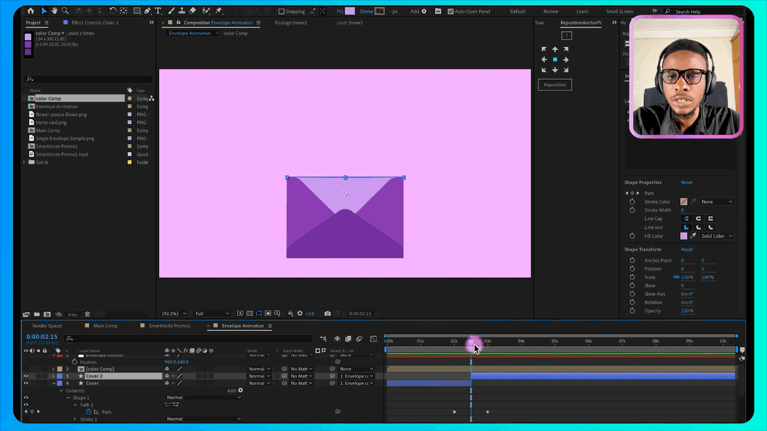Viewport: 767px width, 431px height.
Task: Switch to the Learn workspace
Action: pos(582,11)
